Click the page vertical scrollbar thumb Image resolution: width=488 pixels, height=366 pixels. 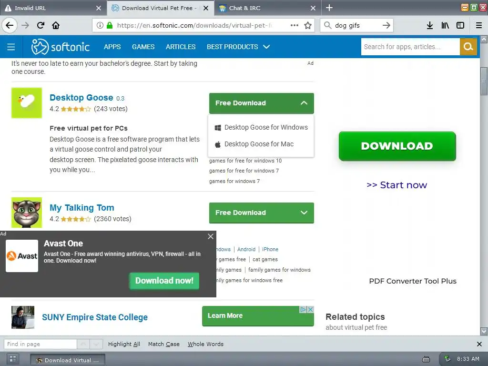pyautogui.click(x=484, y=81)
